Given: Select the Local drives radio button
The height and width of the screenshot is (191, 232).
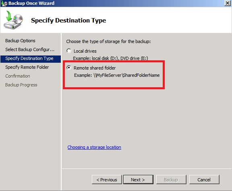Looking at the screenshot, I should (69, 51).
